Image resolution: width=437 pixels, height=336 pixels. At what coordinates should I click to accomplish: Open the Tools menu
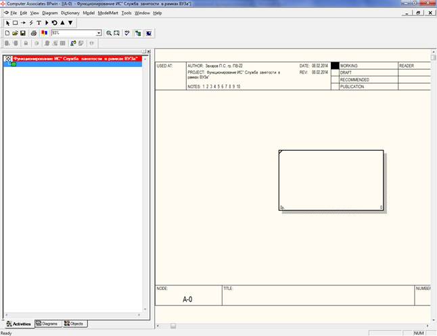[127, 13]
